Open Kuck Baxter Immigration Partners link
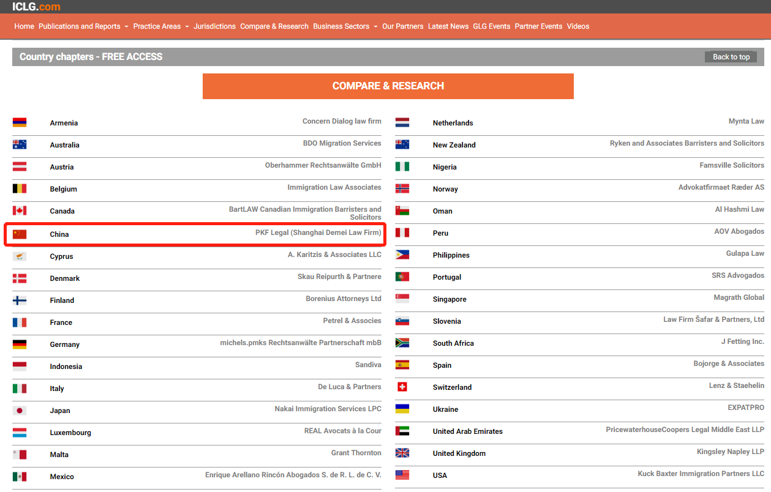The width and height of the screenshot is (771, 492). [x=701, y=474]
